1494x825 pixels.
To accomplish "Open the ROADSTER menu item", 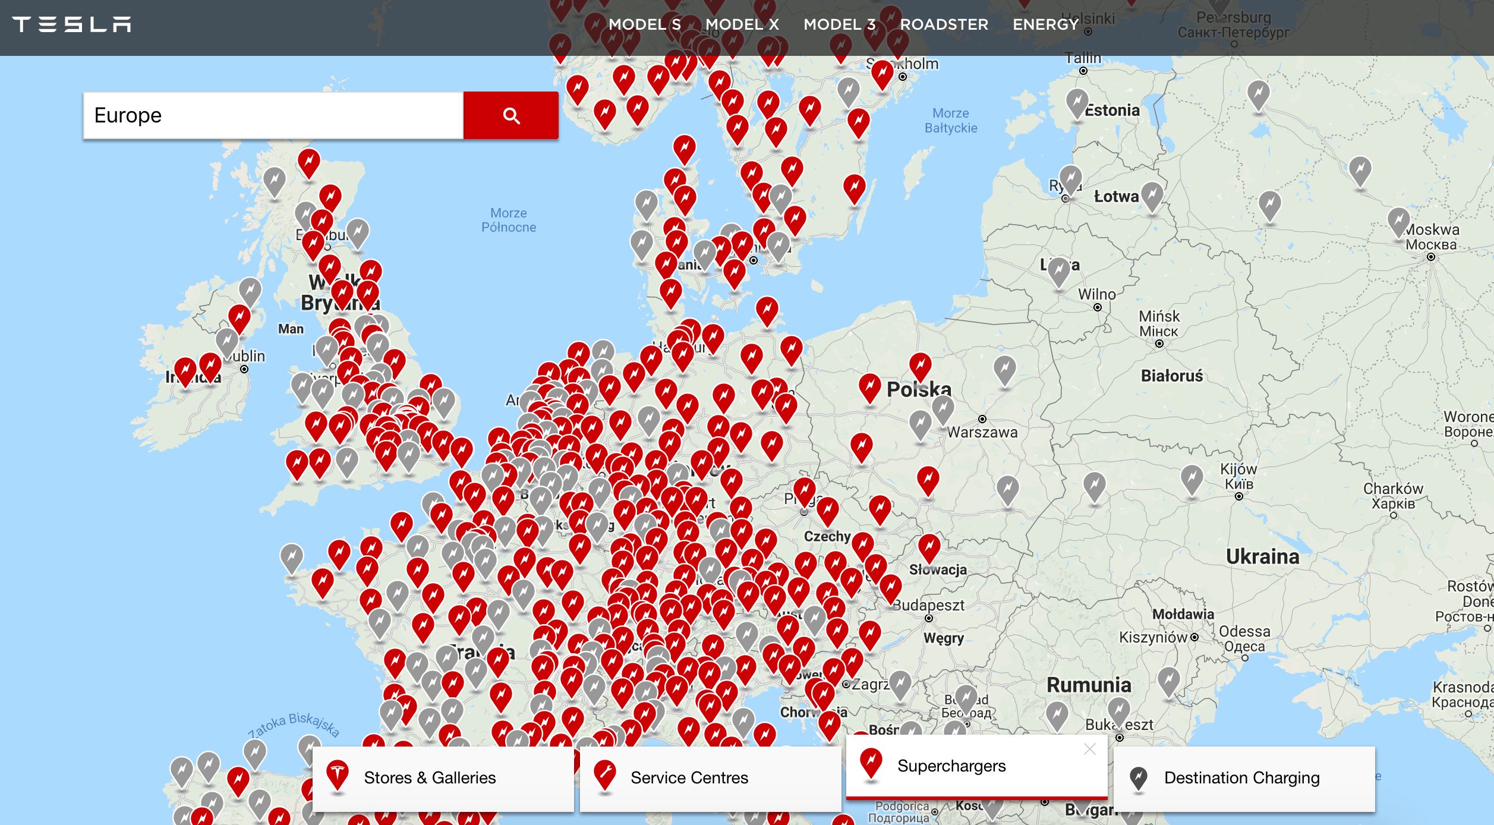I will pyautogui.click(x=945, y=24).
